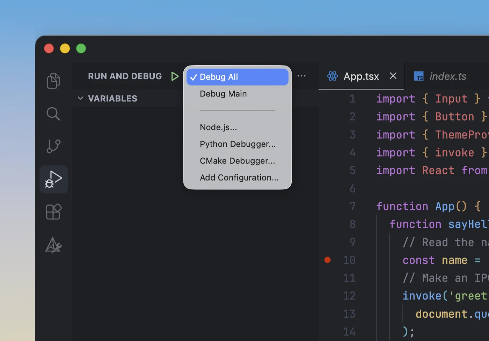Viewport: 489px width, 341px height.
Task: Open the Extensions view
Action: tap(53, 212)
